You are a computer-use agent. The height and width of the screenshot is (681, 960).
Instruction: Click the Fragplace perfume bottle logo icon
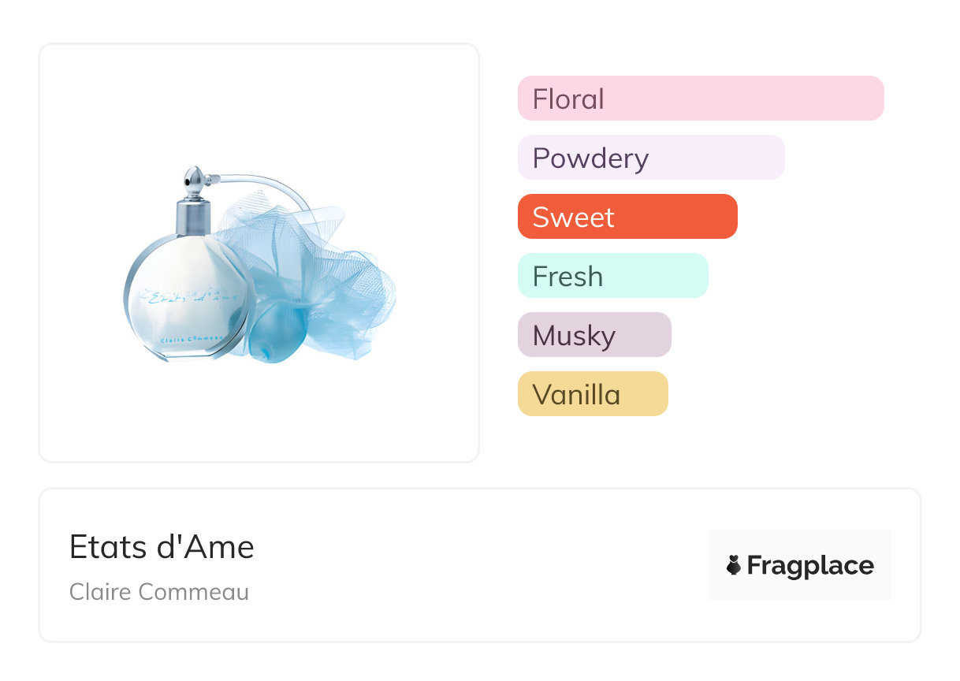734,565
